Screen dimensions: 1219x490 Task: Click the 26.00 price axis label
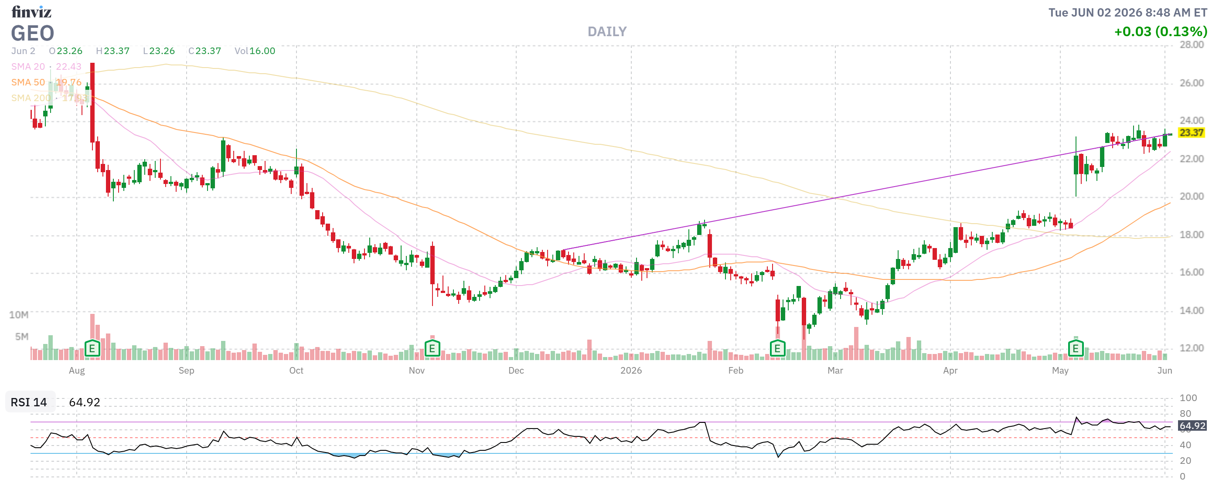[1191, 83]
